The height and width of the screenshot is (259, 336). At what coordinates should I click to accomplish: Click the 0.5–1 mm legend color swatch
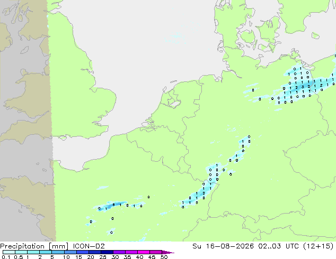[x=21, y=252]
